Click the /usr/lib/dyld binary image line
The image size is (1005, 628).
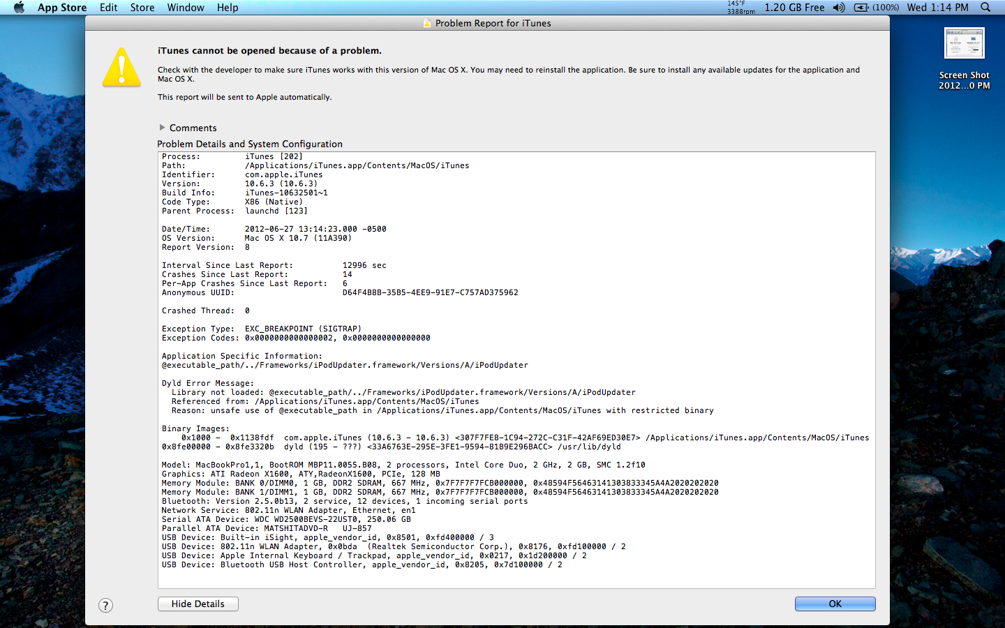pos(392,447)
